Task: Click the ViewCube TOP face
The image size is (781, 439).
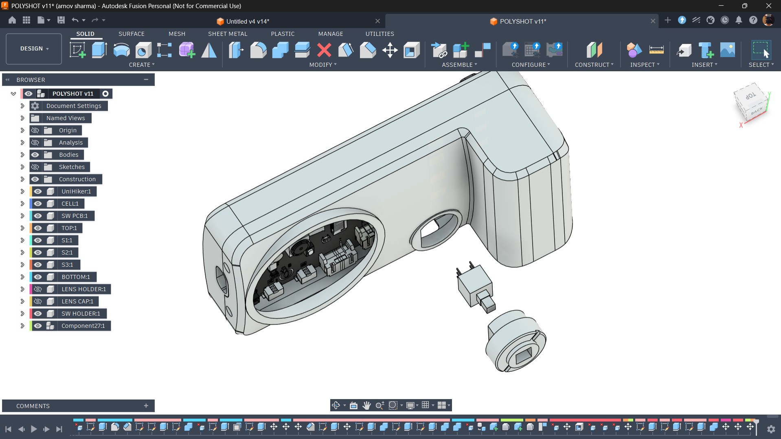Action: coord(750,96)
